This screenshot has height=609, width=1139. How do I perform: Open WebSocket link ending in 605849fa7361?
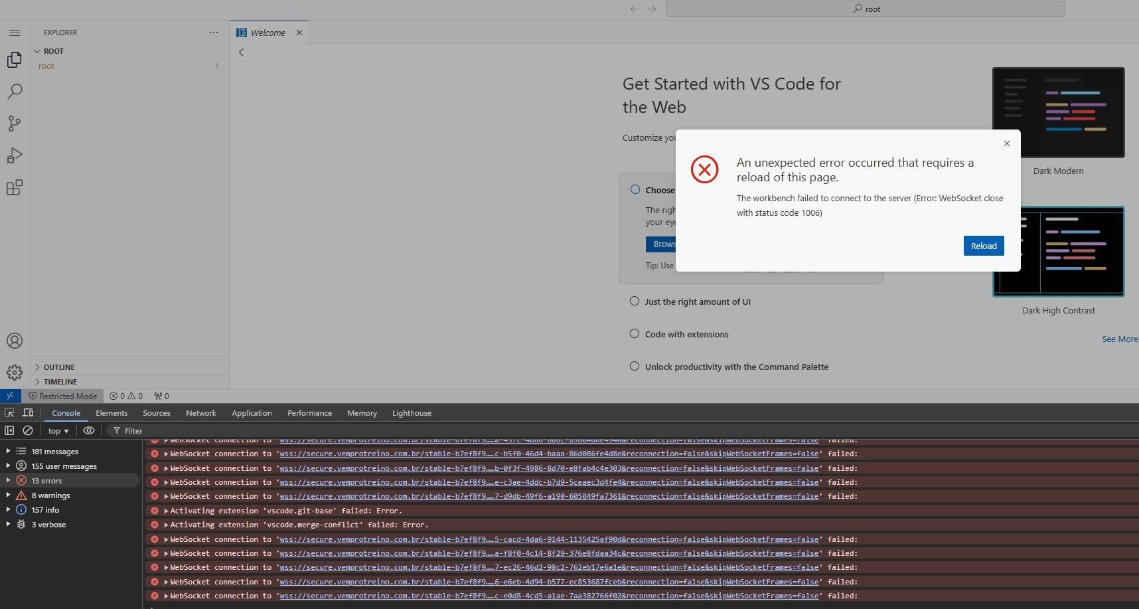[549, 496]
